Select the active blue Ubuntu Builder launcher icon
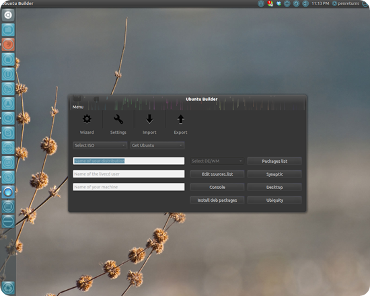 [x=8, y=192]
